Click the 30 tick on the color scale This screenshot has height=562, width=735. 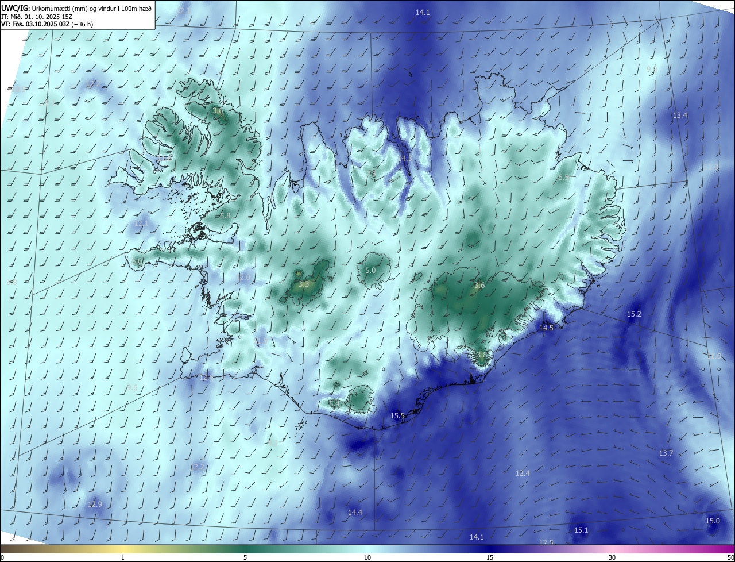(612, 557)
